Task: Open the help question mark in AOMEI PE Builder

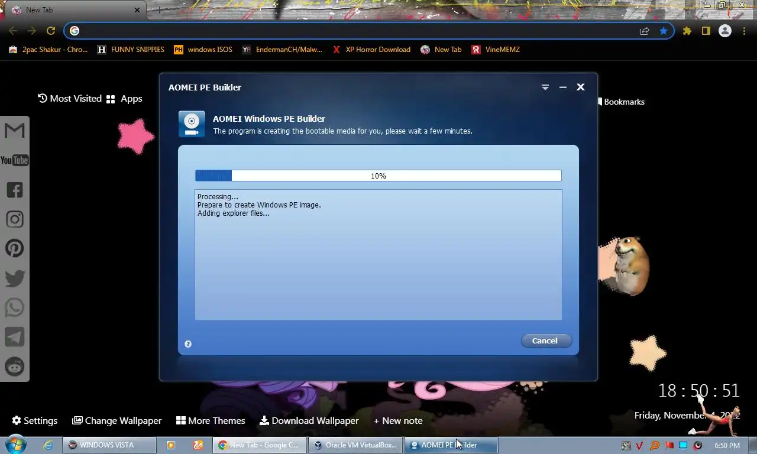Action: 188,344
